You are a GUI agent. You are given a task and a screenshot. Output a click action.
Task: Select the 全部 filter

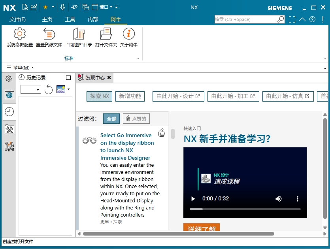click(111, 119)
